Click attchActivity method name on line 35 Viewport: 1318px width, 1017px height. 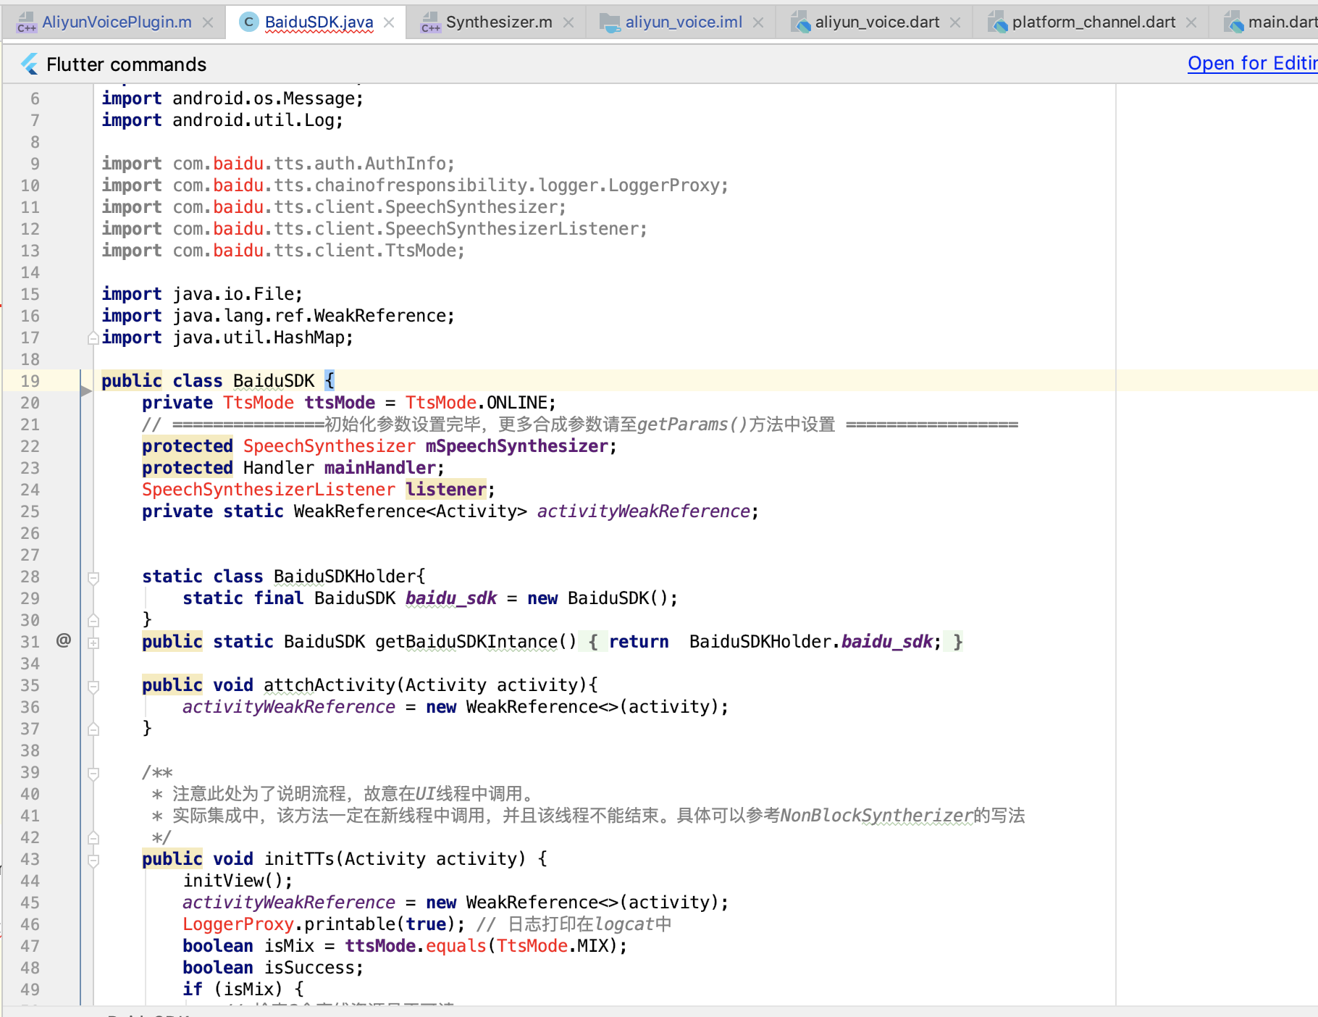point(329,685)
